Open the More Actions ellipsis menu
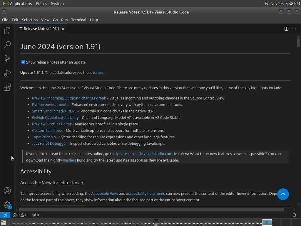Viewport: 301px width, 226px height. coord(294,29)
